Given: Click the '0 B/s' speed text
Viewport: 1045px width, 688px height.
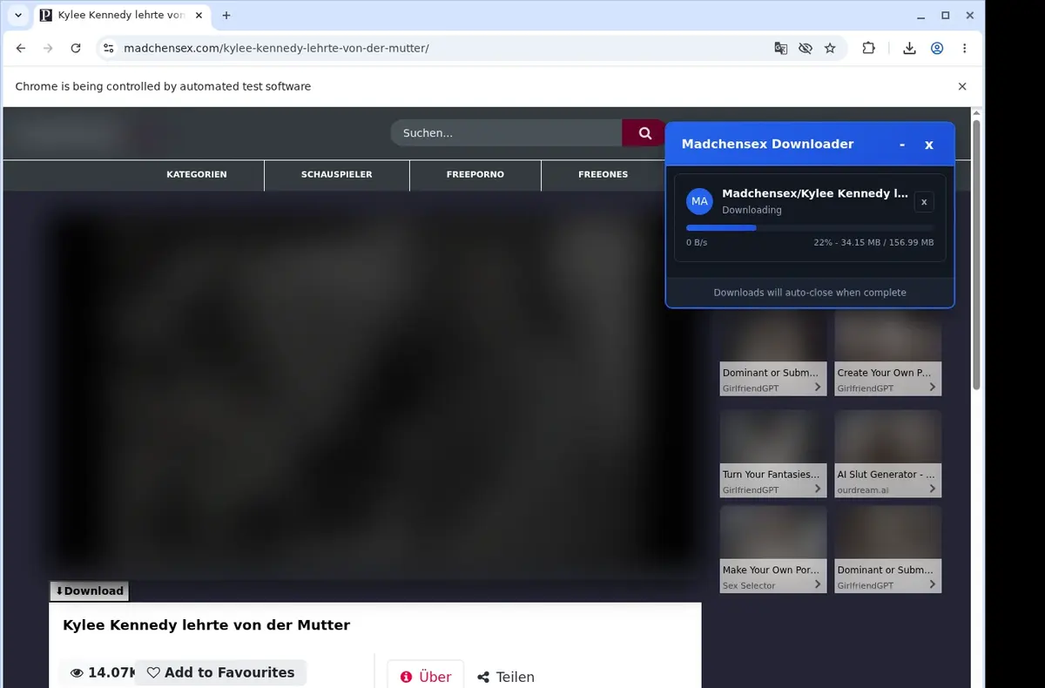Looking at the screenshot, I should (697, 243).
